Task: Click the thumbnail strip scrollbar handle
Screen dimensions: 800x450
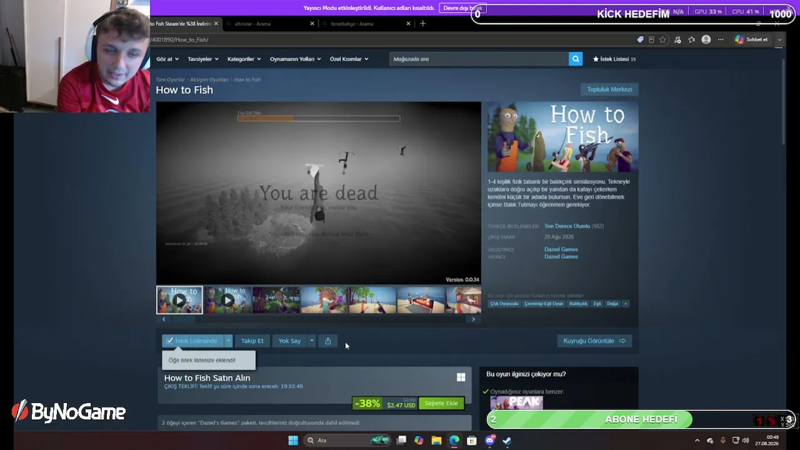Action: click(x=184, y=319)
